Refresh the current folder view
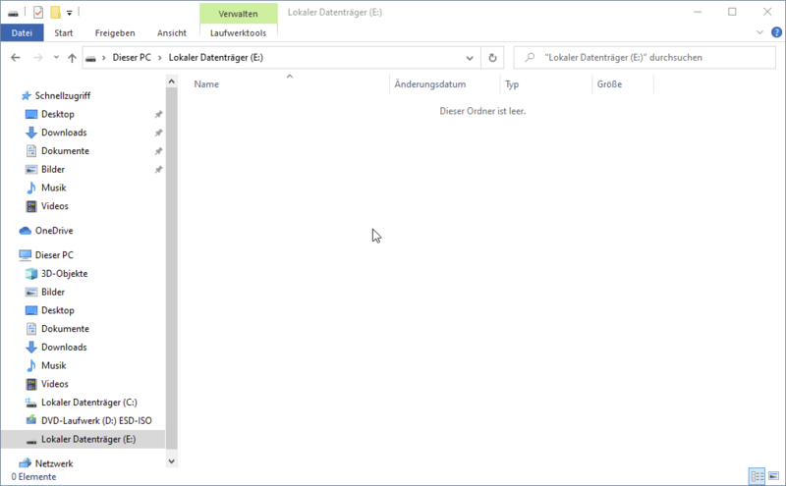The width and height of the screenshot is (786, 486). point(493,58)
